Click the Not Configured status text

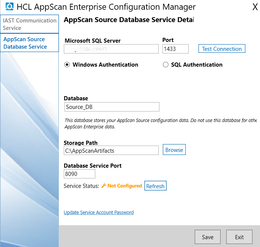coord(125,186)
